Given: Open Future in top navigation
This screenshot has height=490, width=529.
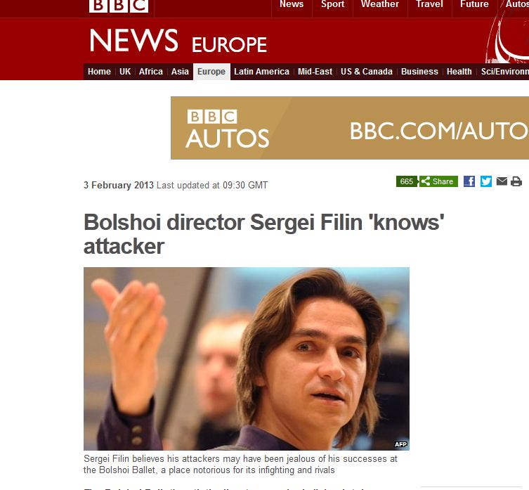Looking at the screenshot, I should (x=474, y=4).
